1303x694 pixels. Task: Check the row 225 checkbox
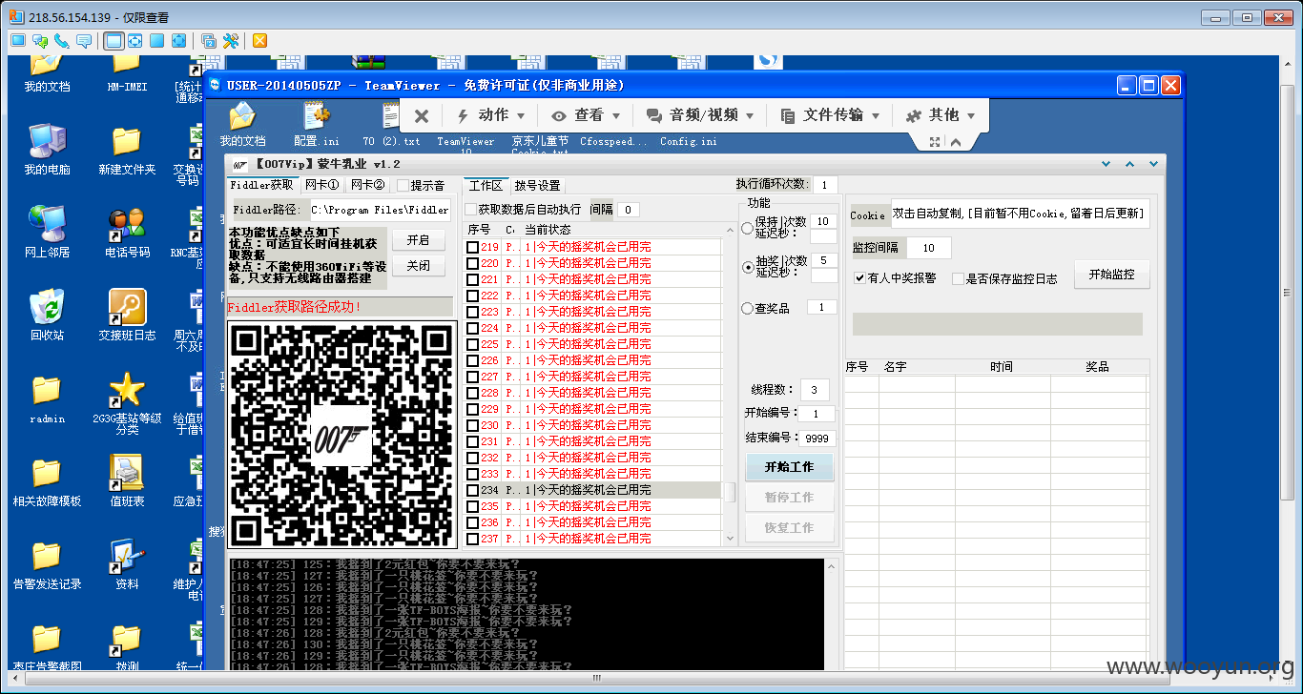[472, 344]
